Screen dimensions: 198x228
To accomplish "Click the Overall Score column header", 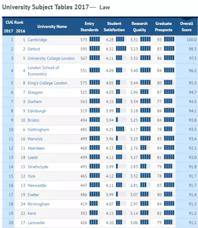I will point(187,27).
